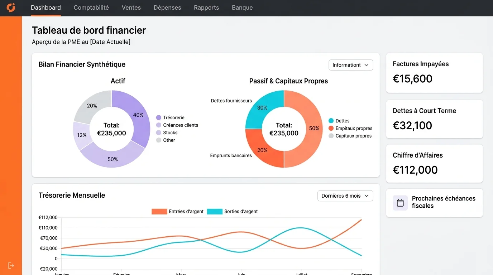Click the app logo in the top bar
Viewport: 493px width, 275px height.
tap(10, 8)
